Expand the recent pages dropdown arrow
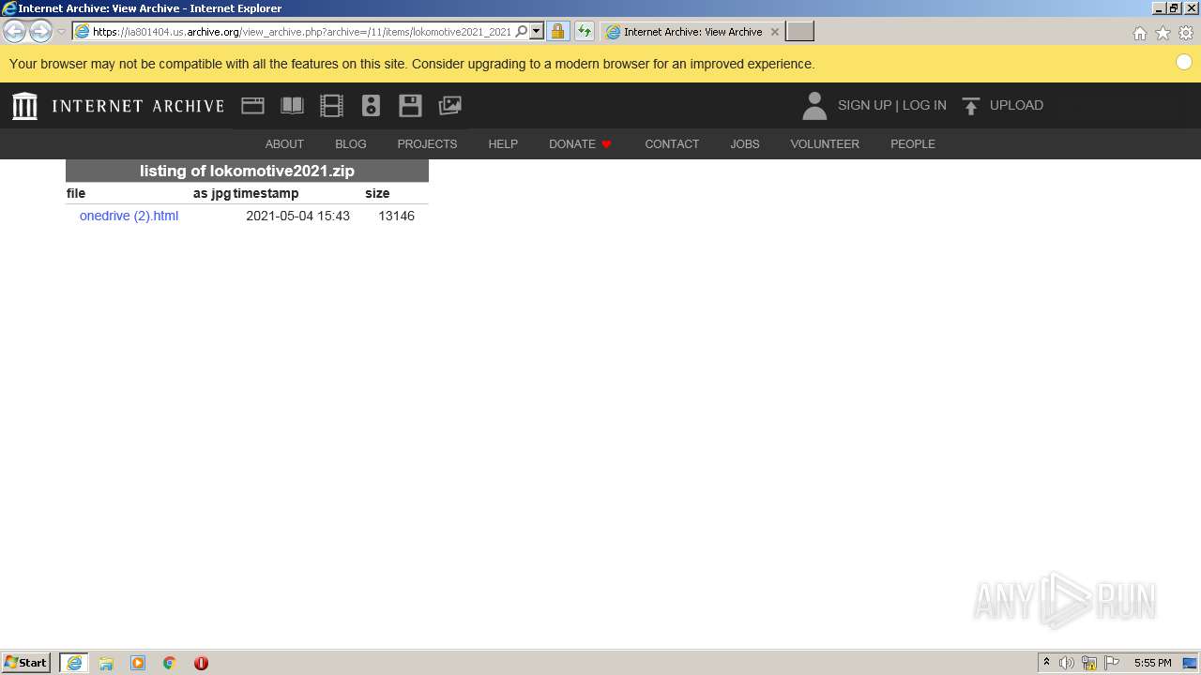This screenshot has width=1201, height=675. tap(61, 32)
